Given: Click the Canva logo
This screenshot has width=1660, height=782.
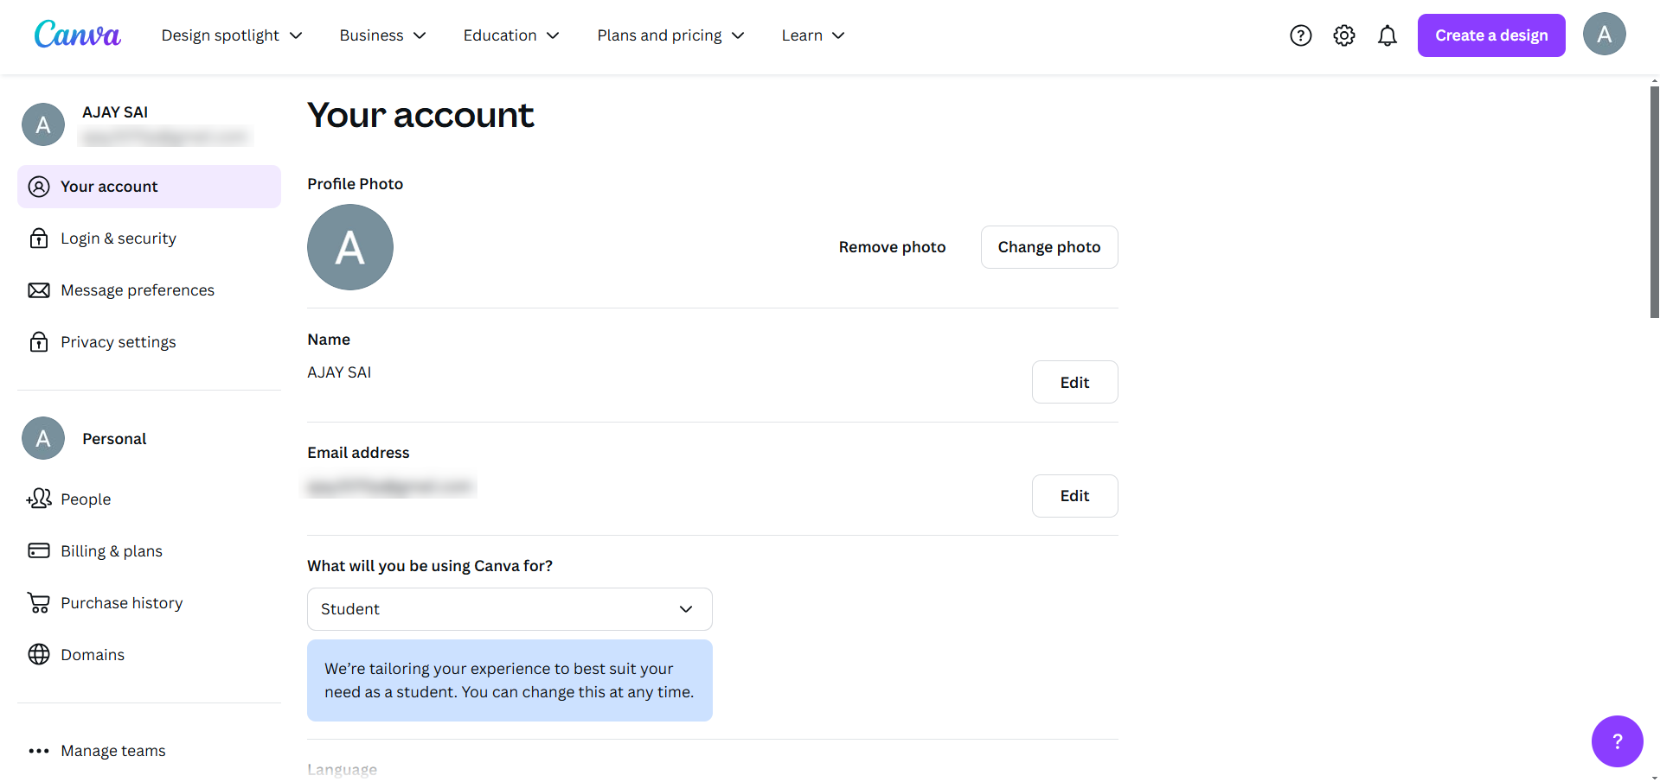Looking at the screenshot, I should tap(77, 35).
